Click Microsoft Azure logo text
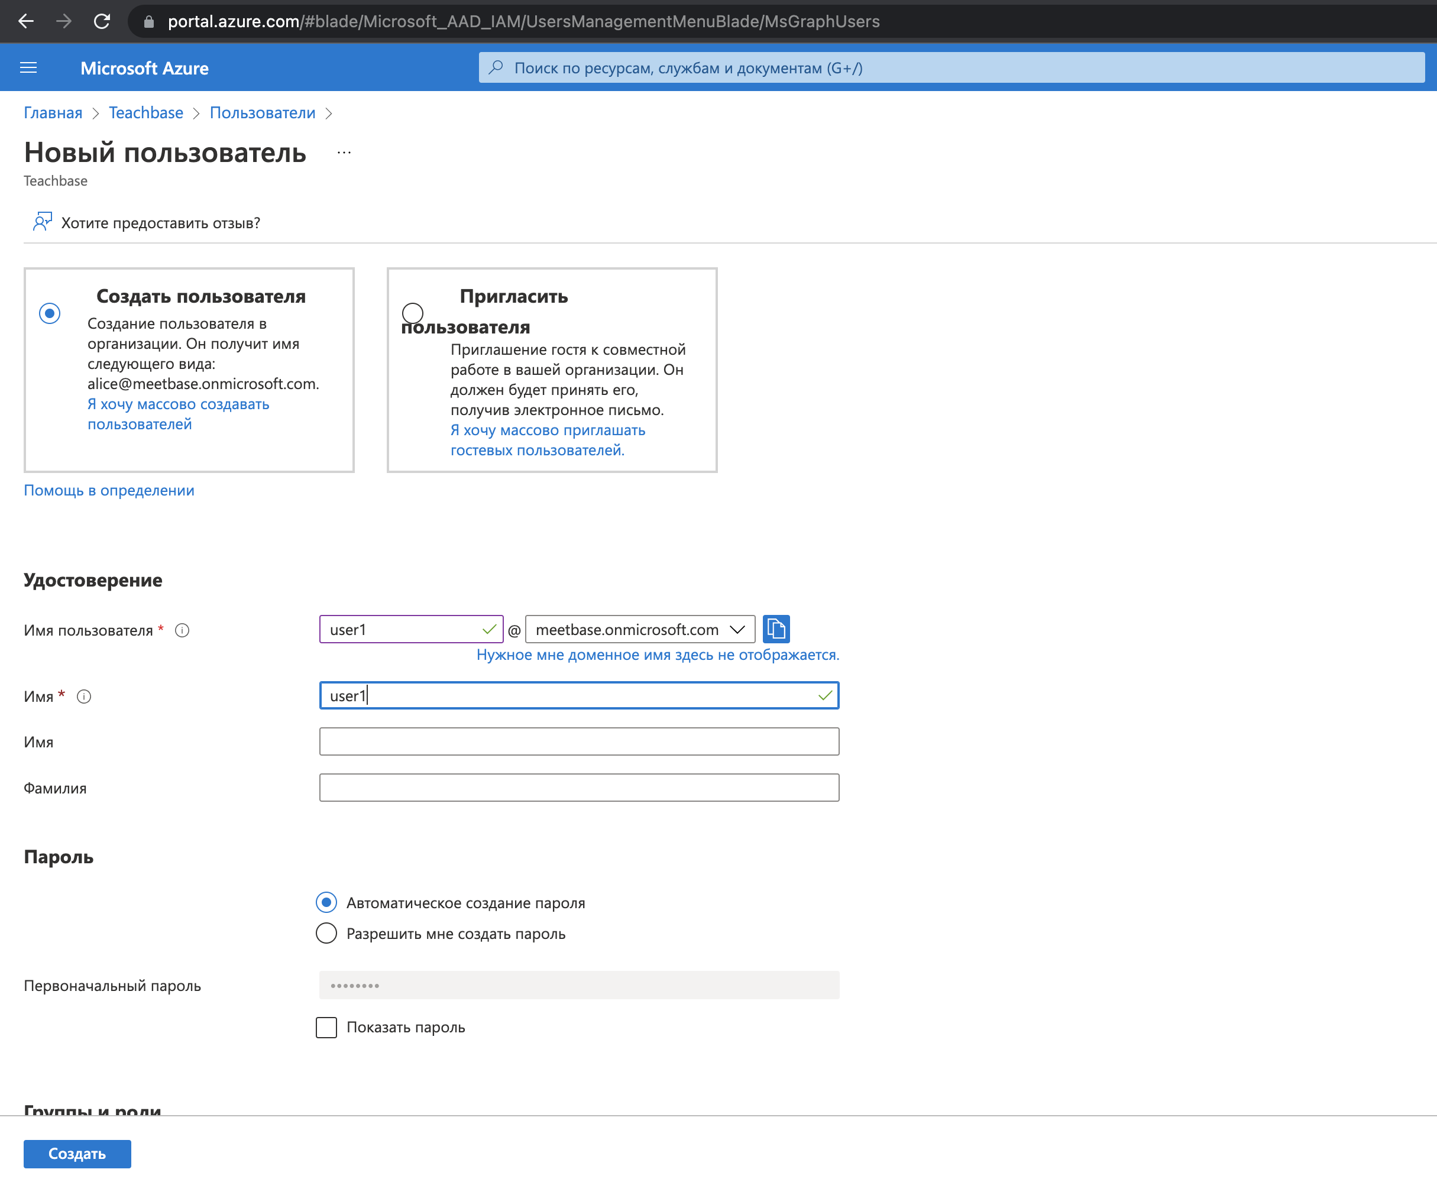Screen dimensions: 1437x1192 point(144,68)
